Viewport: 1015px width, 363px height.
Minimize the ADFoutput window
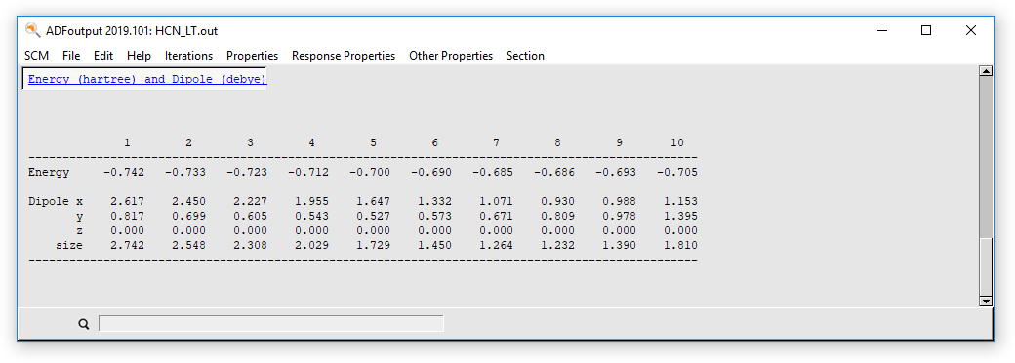click(x=881, y=30)
